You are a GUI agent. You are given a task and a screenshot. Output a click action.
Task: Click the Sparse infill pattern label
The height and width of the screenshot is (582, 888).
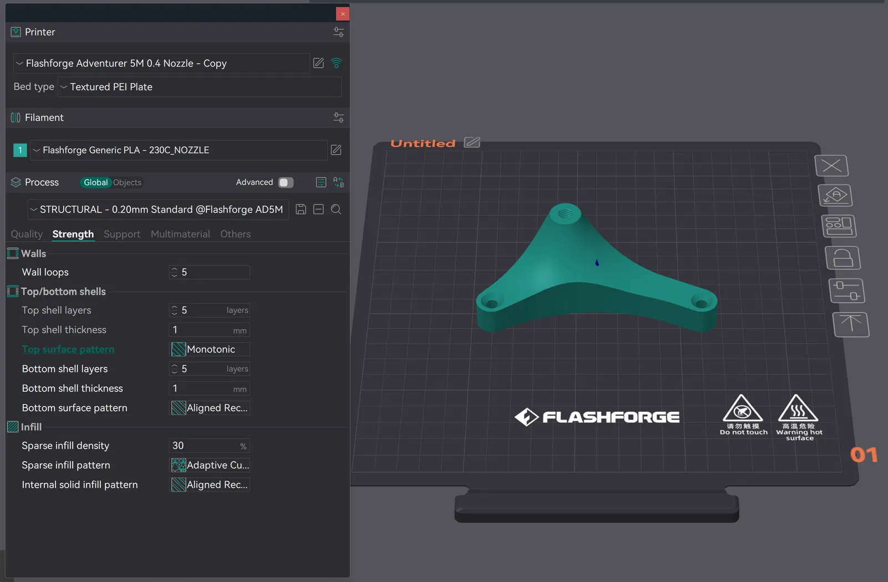66,465
